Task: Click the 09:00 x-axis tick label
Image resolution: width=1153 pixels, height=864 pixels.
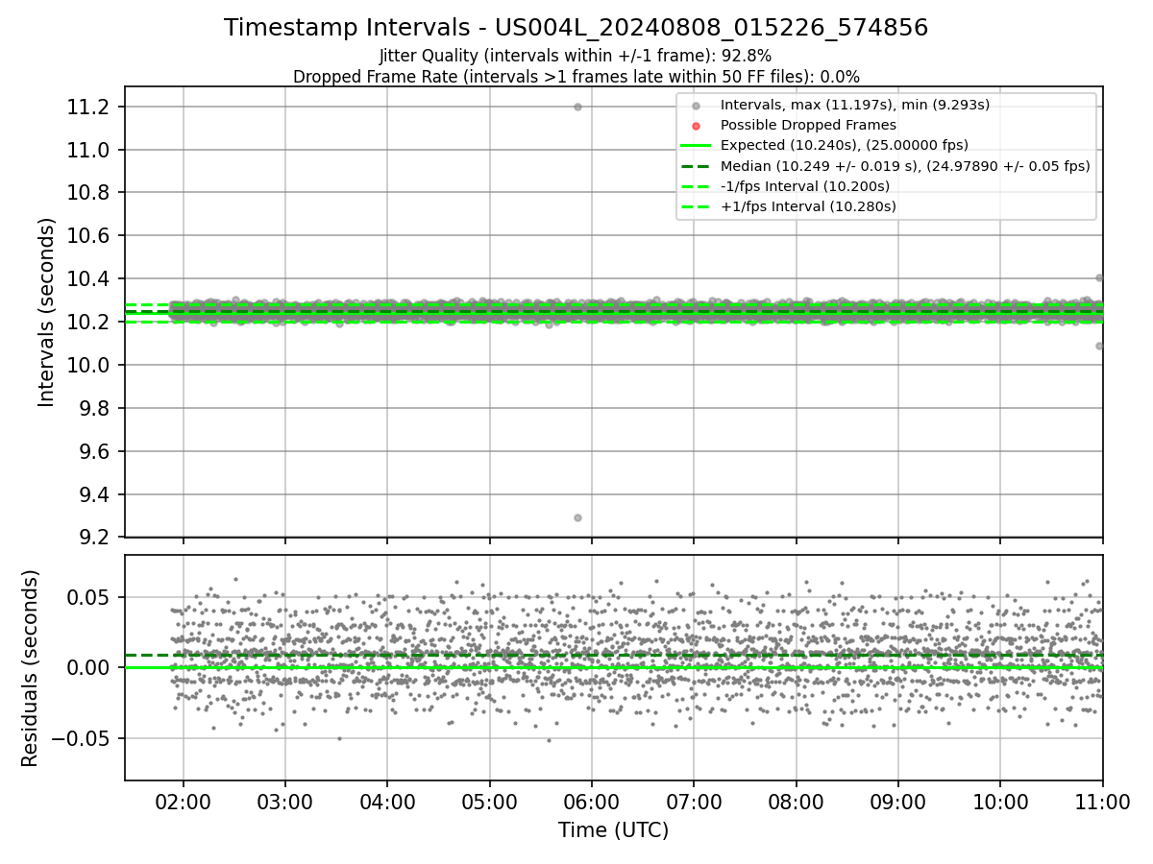Action: 898,801
